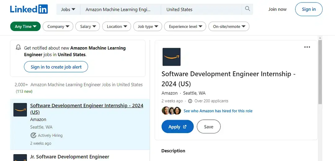Open See who Amazon has hired link
335x161 pixels.
(x=218, y=111)
